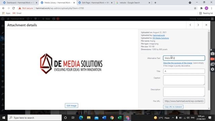Close the netsole Google Search tab

click(x=149, y=3)
